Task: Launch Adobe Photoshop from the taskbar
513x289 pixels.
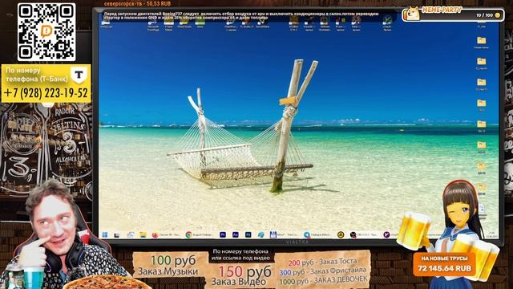Action: [248, 234]
